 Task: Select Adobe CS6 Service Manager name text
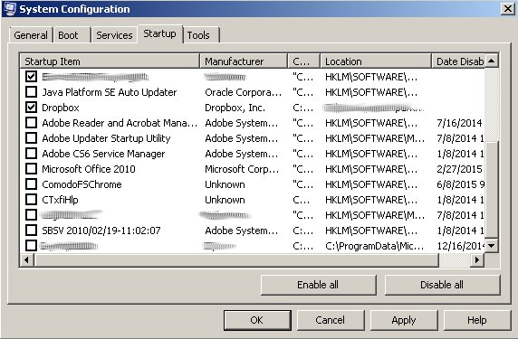point(103,154)
